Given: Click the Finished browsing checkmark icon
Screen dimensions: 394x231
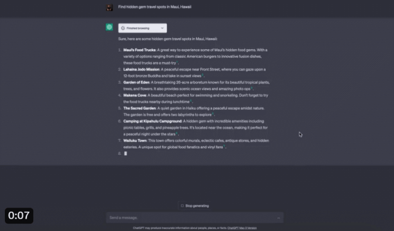Looking at the screenshot, I should [123, 28].
